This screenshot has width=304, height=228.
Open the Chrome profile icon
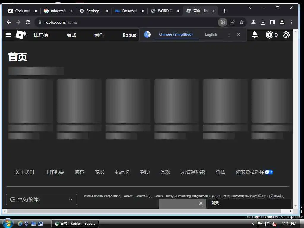pos(282,22)
